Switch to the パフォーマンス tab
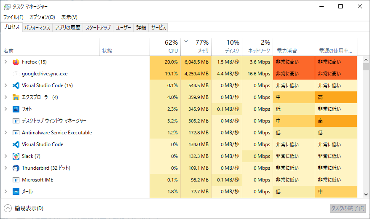 pos(37,27)
